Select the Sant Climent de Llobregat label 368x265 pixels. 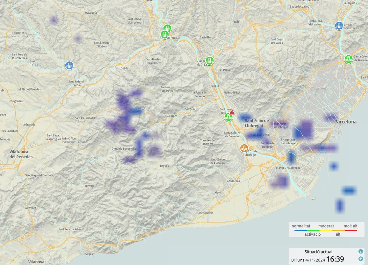(x=218, y=161)
